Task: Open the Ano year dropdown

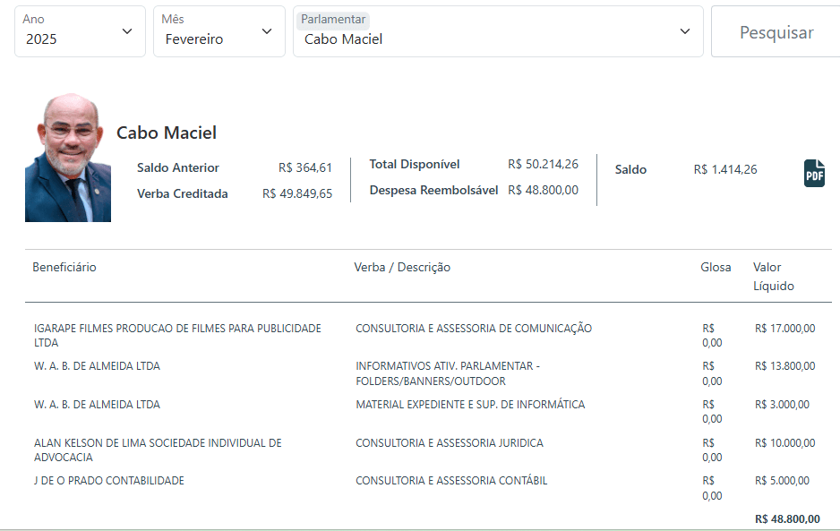Action: (79, 32)
